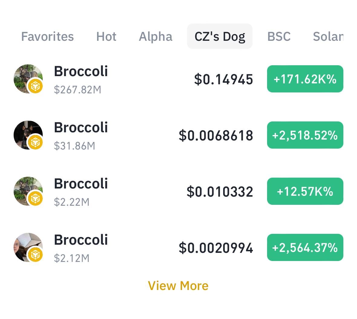Open the Hot tab
The height and width of the screenshot is (319, 357).
106,36
